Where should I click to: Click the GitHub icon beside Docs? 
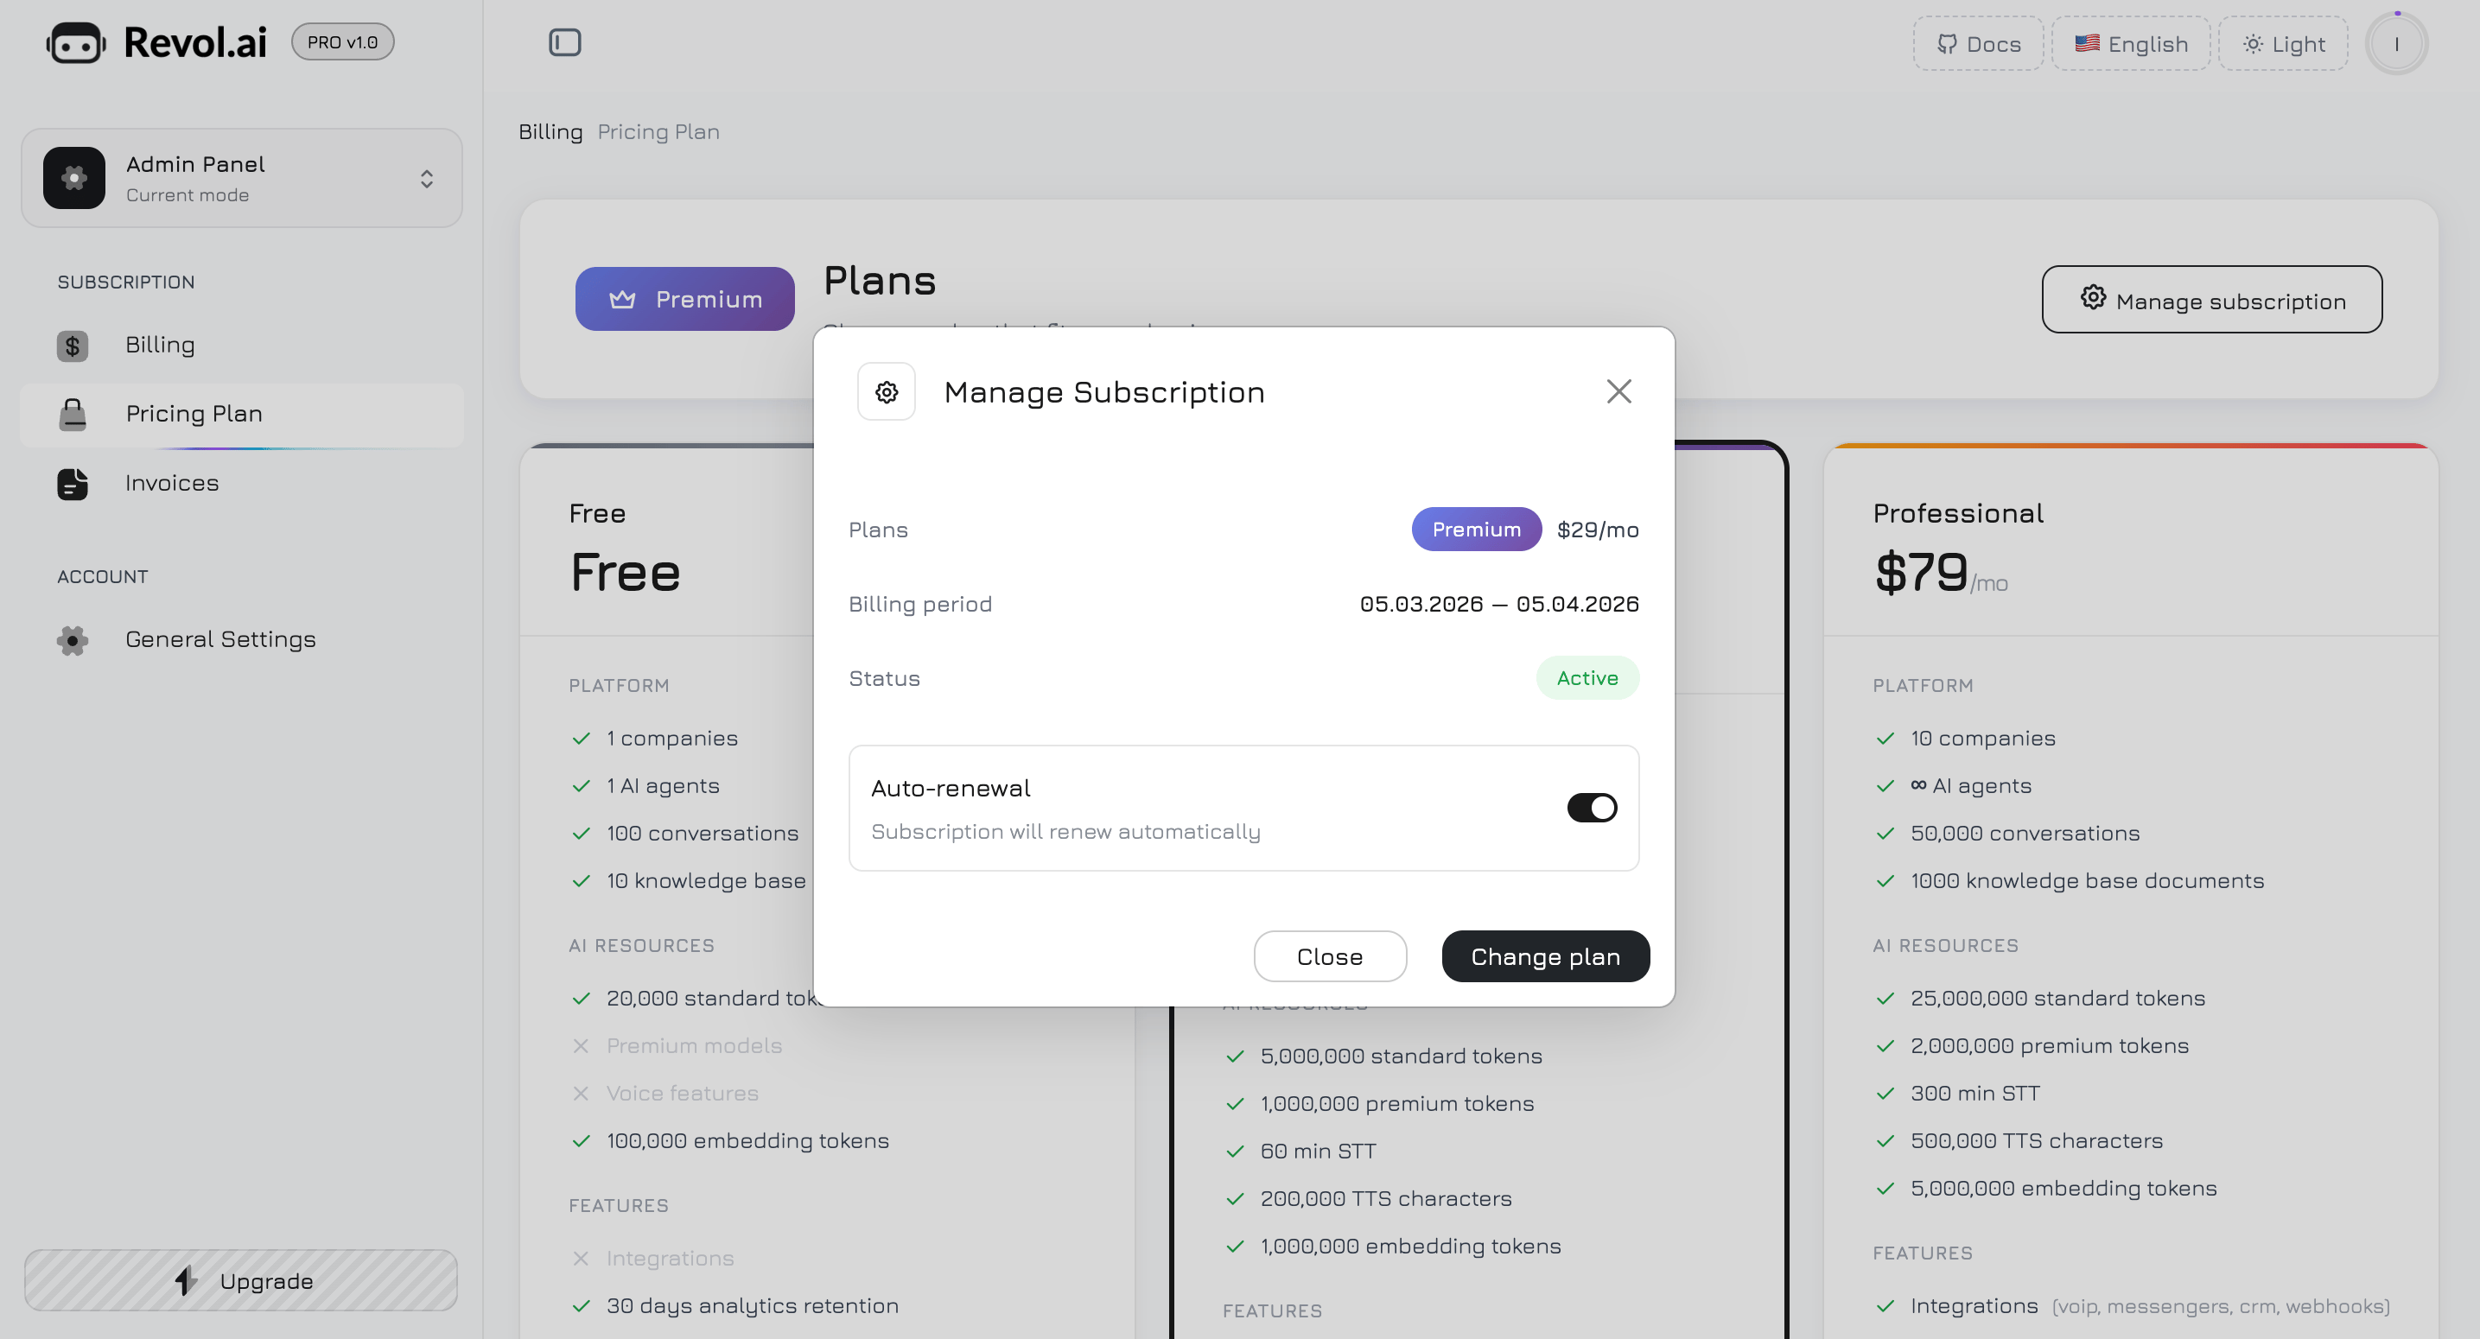[1947, 43]
